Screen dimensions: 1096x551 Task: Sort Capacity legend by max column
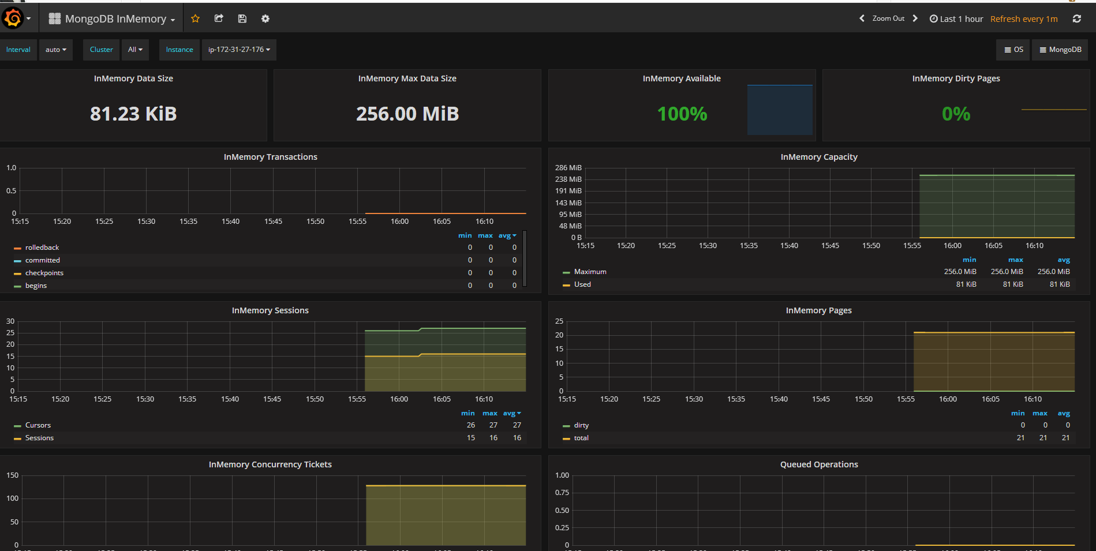(x=1016, y=260)
